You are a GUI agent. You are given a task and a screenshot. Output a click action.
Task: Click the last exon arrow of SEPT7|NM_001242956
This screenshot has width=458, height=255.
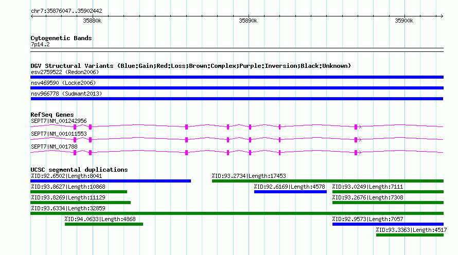click(358, 126)
